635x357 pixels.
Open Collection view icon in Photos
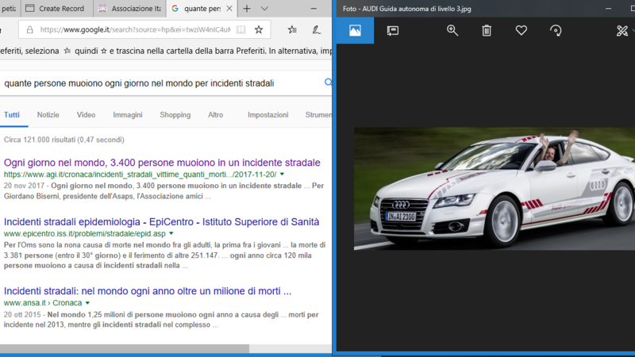coord(355,30)
